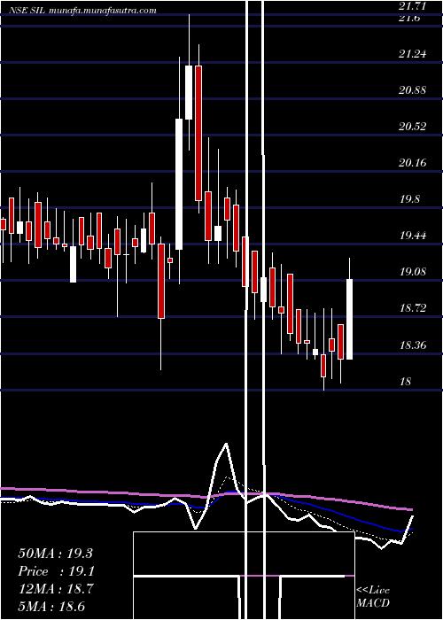This screenshot has width=443, height=620.
Task: Click the 18.72 price axis label
Action: click(x=413, y=308)
